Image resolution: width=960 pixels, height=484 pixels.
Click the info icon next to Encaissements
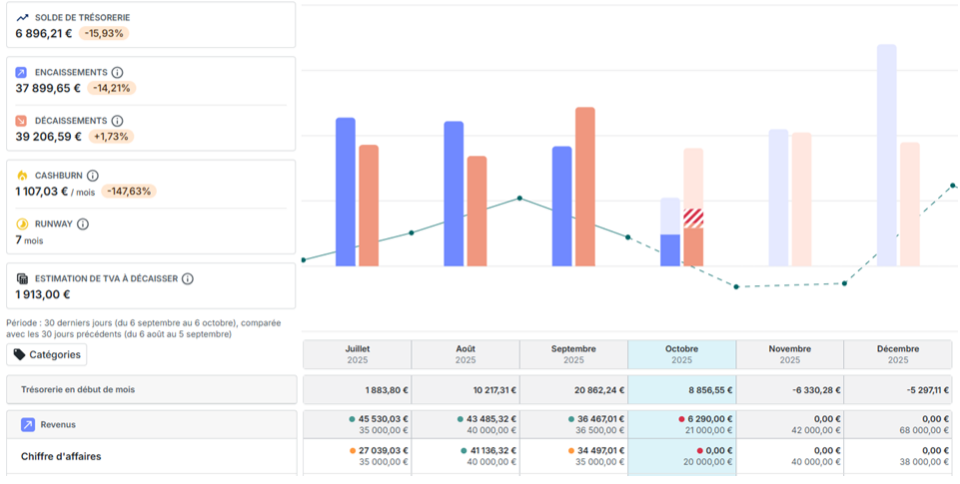117,72
